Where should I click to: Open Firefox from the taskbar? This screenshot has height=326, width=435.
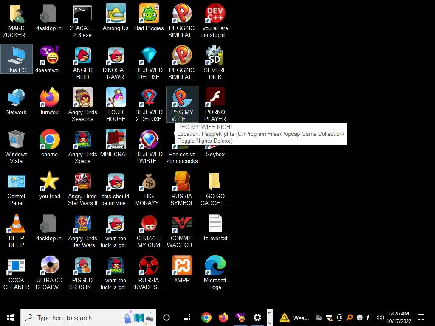[223, 318]
